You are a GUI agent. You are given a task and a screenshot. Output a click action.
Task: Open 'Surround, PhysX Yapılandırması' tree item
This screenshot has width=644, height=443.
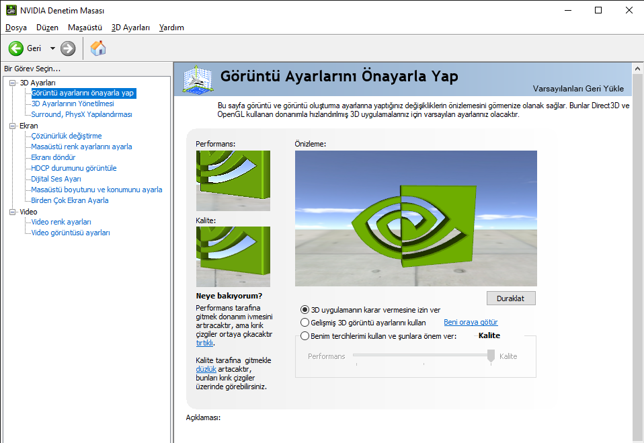pyautogui.click(x=82, y=114)
